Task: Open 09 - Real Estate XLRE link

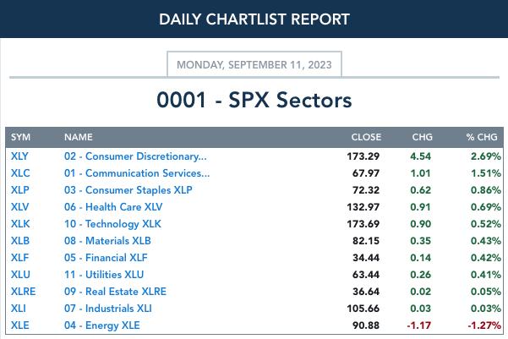Action: point(115,292)
